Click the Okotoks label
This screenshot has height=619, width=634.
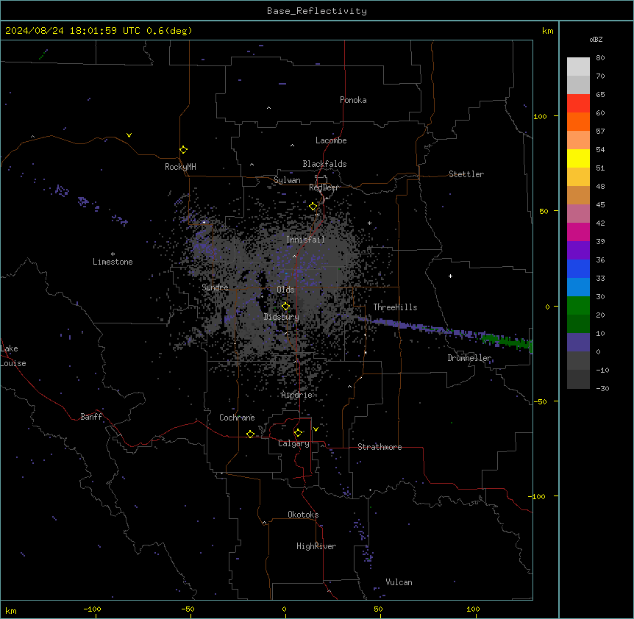(x=303, y=515)
